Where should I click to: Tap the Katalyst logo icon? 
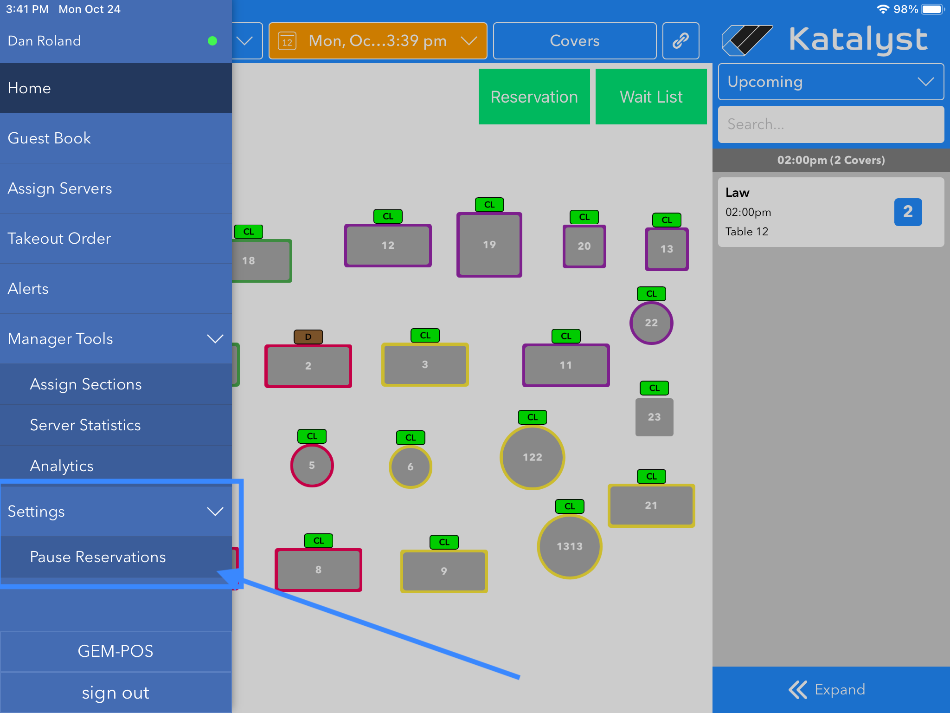click(x=747, y=40)
